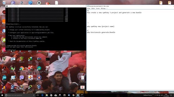Image resolution: width=174 pixels, height=97 pixels.
Task: Click Notepad's horizontal scrollbar
Action: tap(130, 90)
